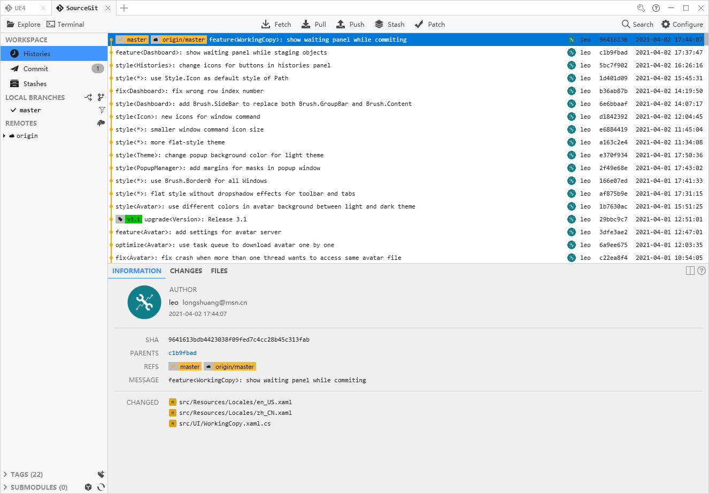
Task: Open the Commit workspace view
Action: [54, 68]
